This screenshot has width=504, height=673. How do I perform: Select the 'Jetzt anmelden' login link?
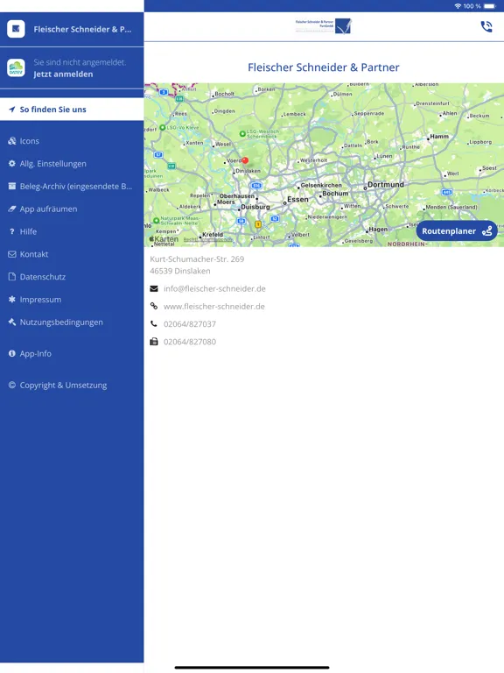63,74
